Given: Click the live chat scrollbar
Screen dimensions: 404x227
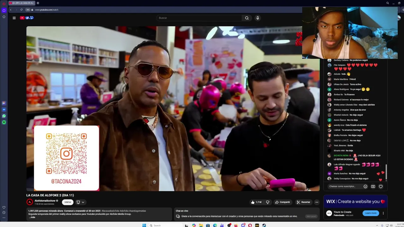Looking at the screenshot, I should [386, 172].
